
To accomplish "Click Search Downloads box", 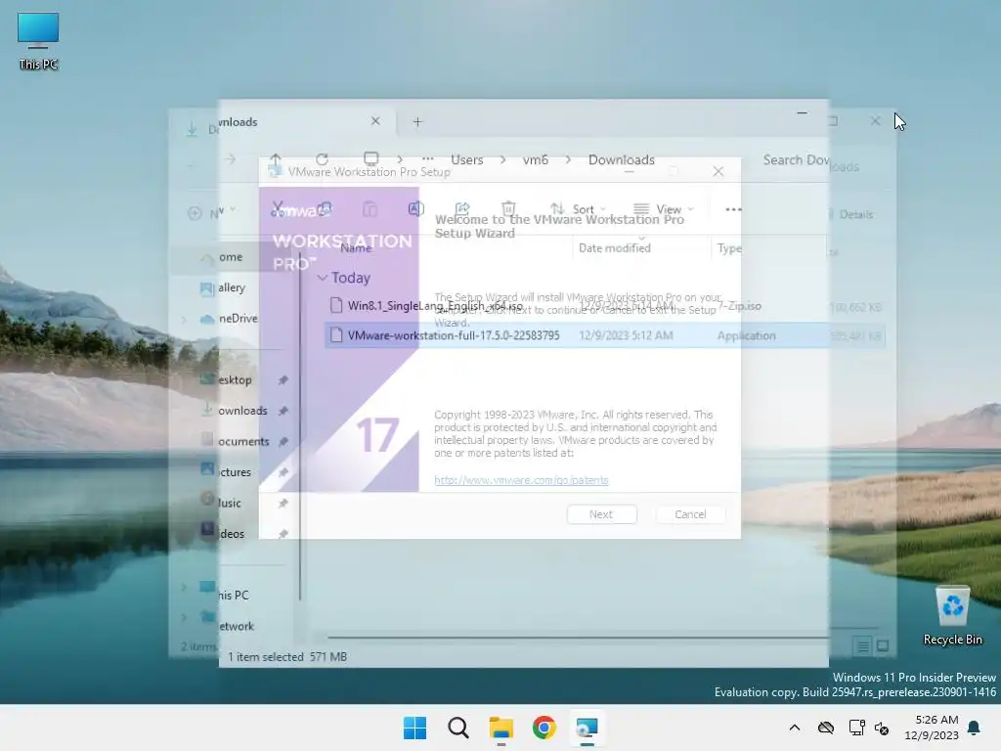I will [810, 161].
